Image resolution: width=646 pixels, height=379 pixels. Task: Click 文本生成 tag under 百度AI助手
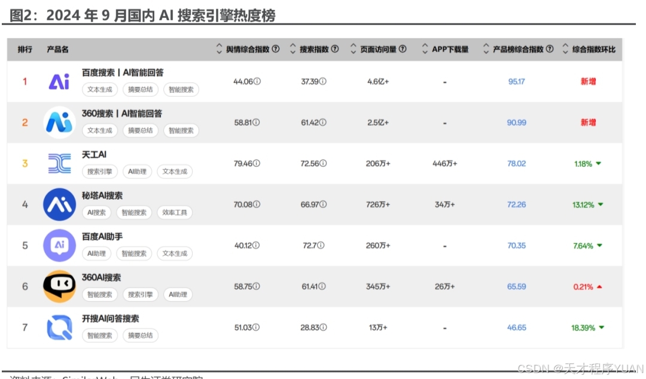(175, 253)
